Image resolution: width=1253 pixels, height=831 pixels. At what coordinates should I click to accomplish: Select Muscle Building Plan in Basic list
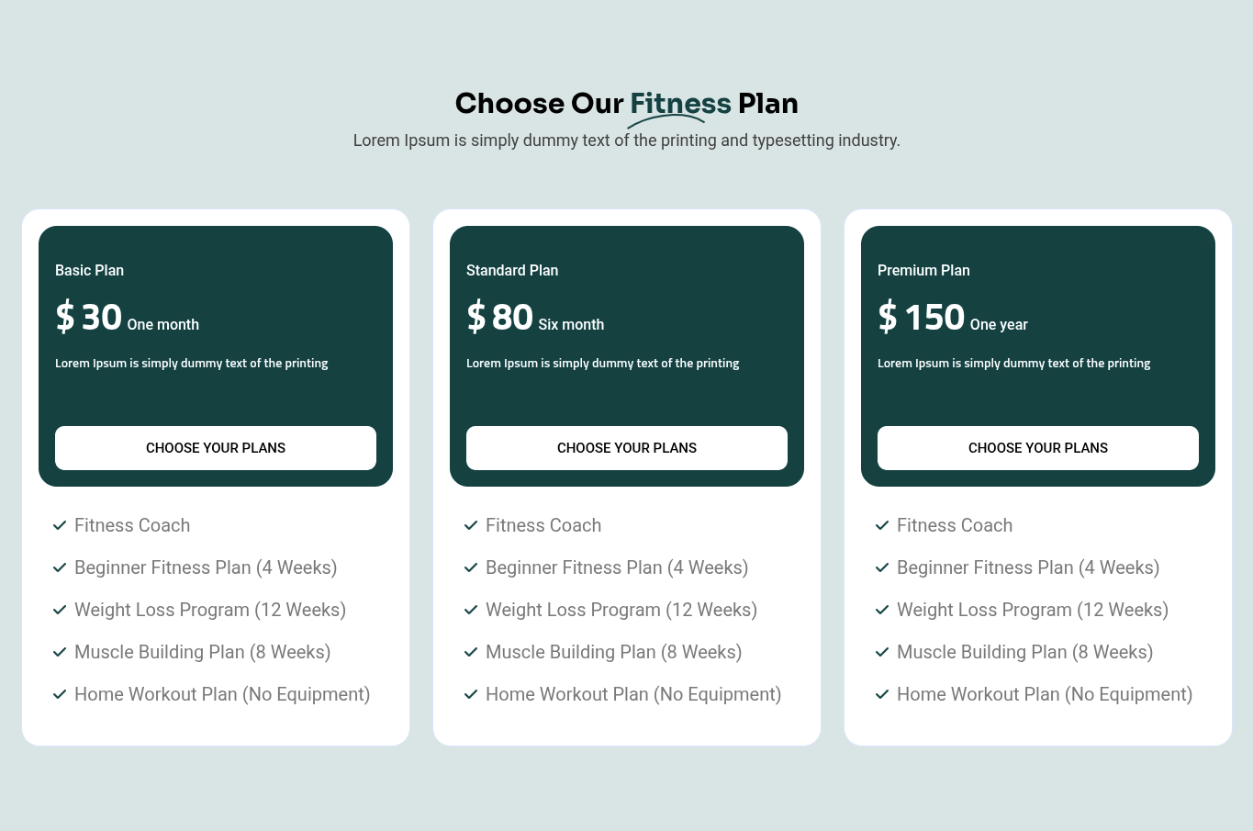coord(202,652)
